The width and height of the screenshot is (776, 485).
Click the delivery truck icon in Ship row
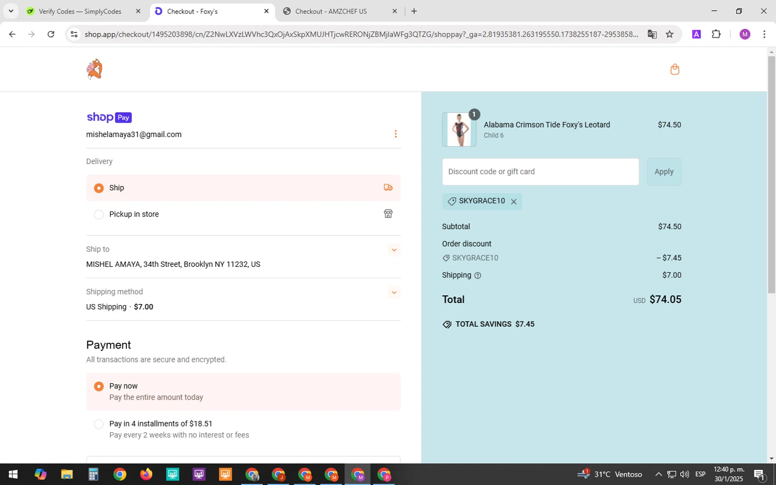click(388, 188)
